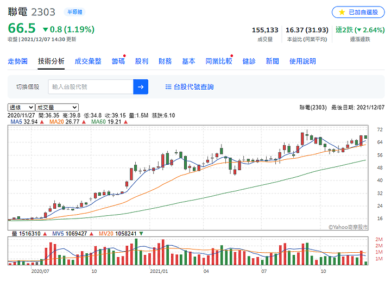Click the 已加自選股 watchlist button
Viewport: 391px width, 293px height.
(358, 12)
